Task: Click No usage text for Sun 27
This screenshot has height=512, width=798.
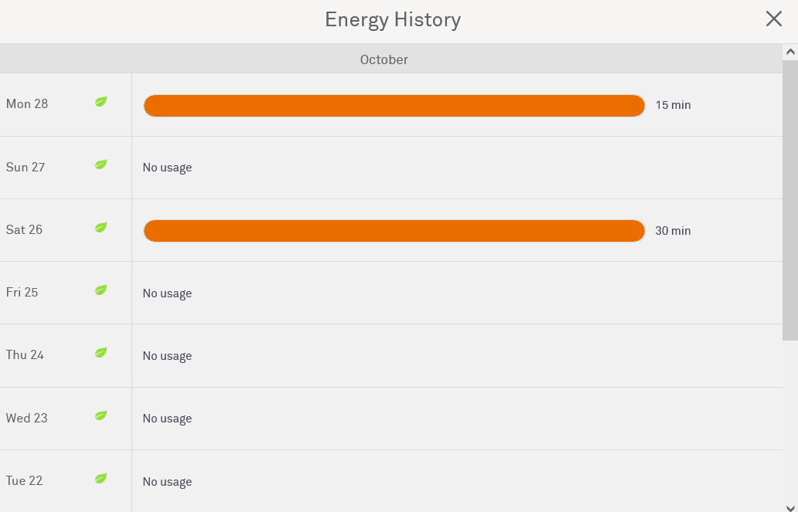Action: click(167, 168)
